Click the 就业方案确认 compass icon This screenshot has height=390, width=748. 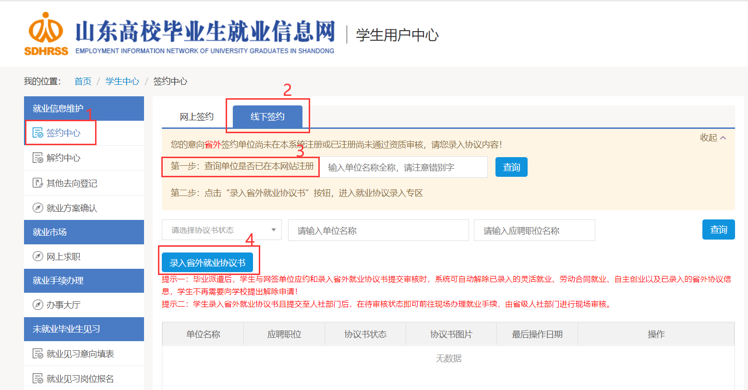(37, 208)
